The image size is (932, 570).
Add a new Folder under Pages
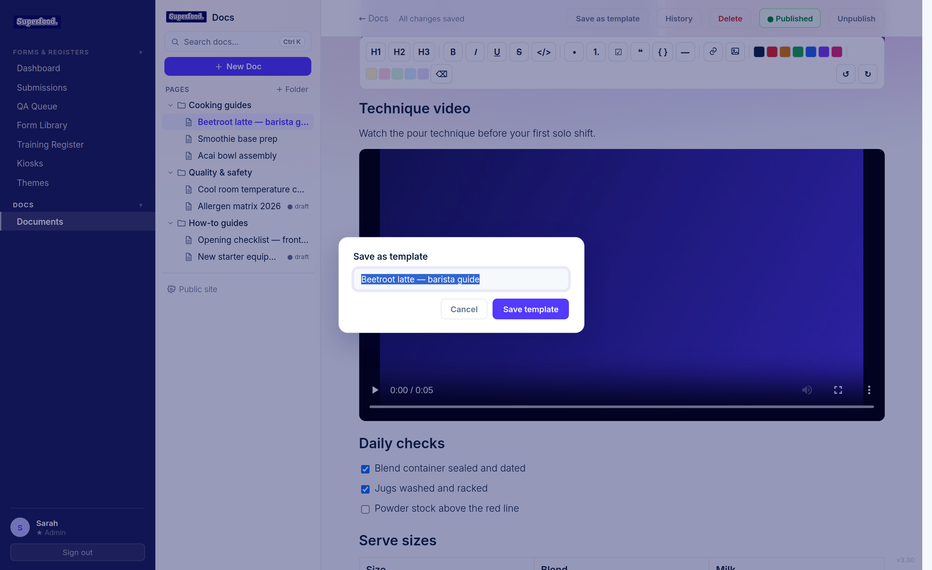[293, 89]
